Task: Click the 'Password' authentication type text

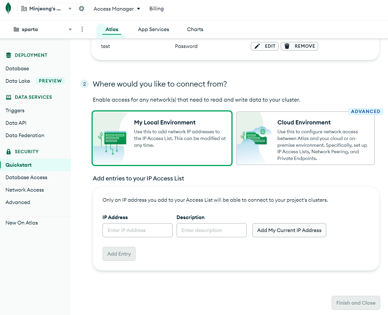Action: [186, 46]
